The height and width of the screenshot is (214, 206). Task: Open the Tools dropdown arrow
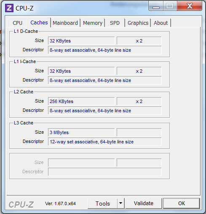[120, 203]
